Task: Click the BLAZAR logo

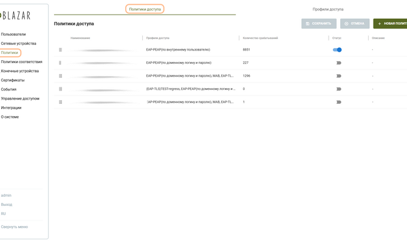Action: point(15,16)
